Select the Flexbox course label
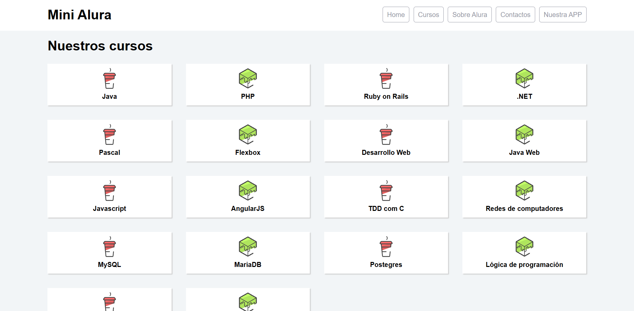Image resolution: width=634 pixels, height=311 pixels. [x=248, y=152]
